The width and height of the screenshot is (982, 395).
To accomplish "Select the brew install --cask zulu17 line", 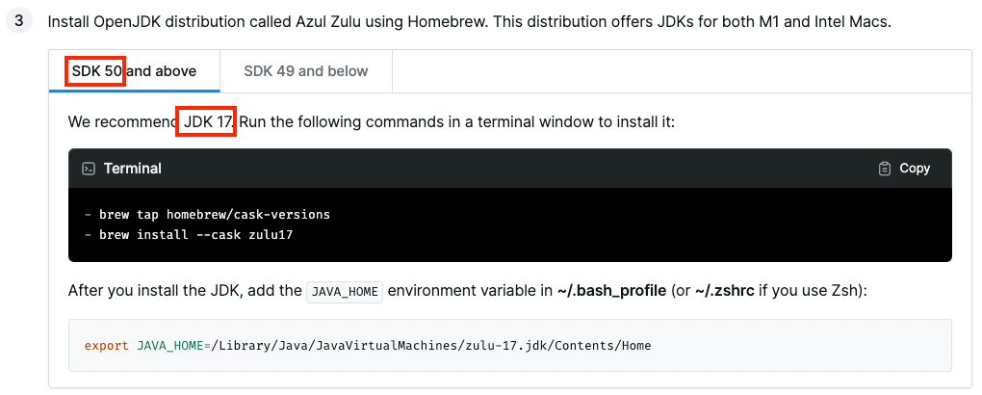I will pos(189,235).
